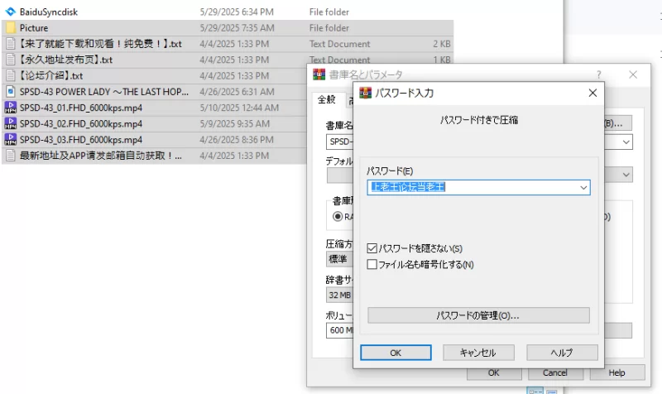Toggle パスワードを隠さない checkbox
This screenshot has width=662, height=394.
tap(372, 248)
